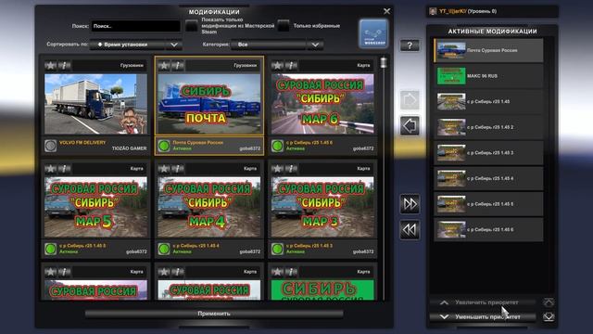The width and height of the screenshot is (593, 334).
Task: Toggle favorite star on МАР 4 card
Action: (164, 169)
